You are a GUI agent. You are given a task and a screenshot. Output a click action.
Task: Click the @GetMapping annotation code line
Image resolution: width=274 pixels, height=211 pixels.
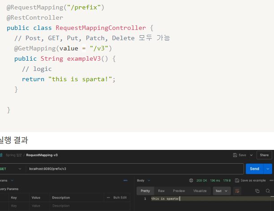[63, 48]
